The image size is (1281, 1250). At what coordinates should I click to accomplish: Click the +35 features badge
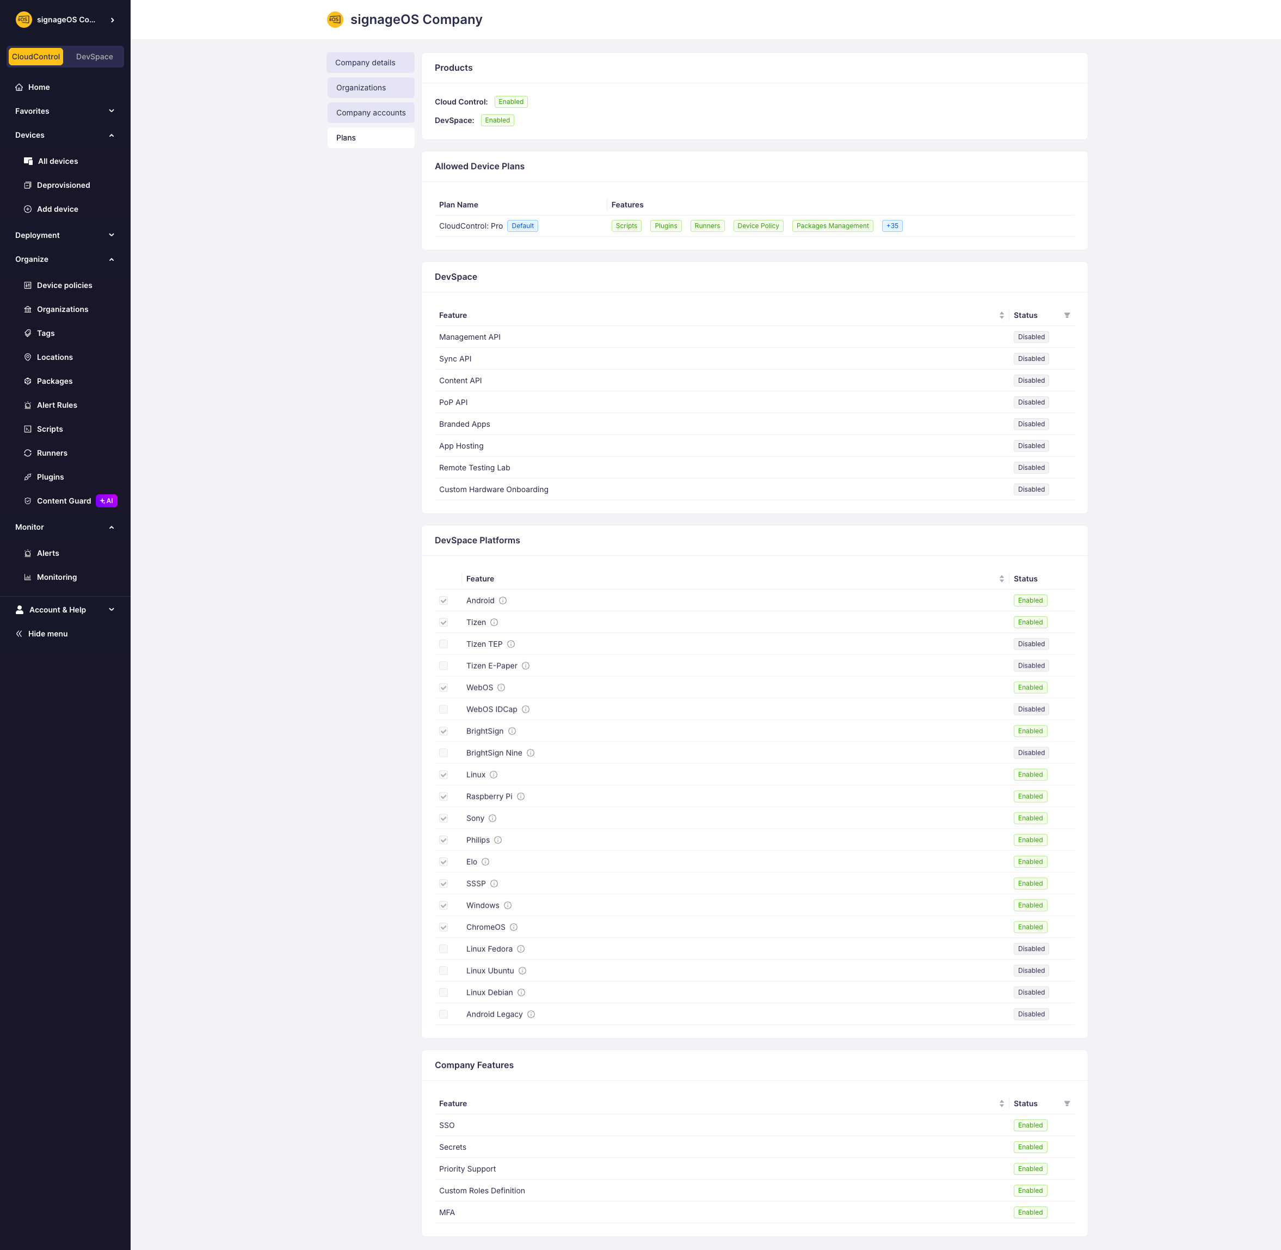[x=892, y=226]
